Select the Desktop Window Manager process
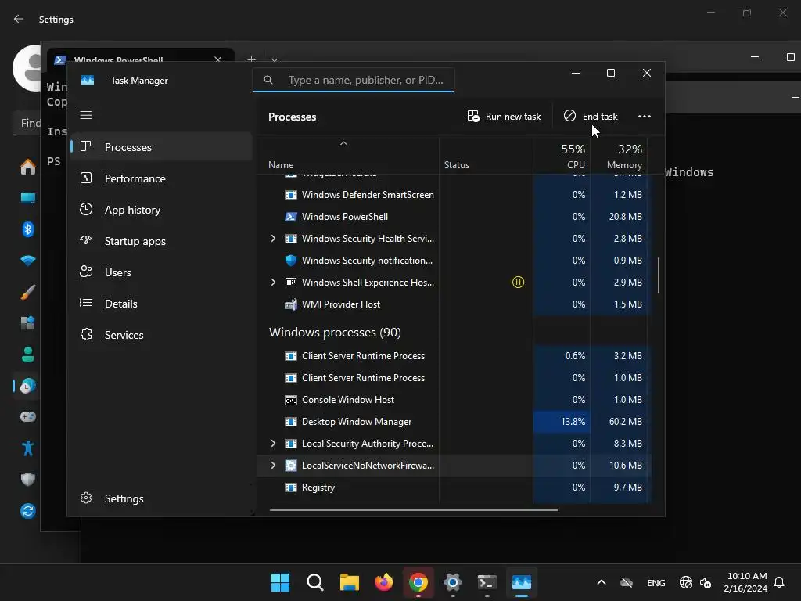801x601 pixels. [454, 422]
